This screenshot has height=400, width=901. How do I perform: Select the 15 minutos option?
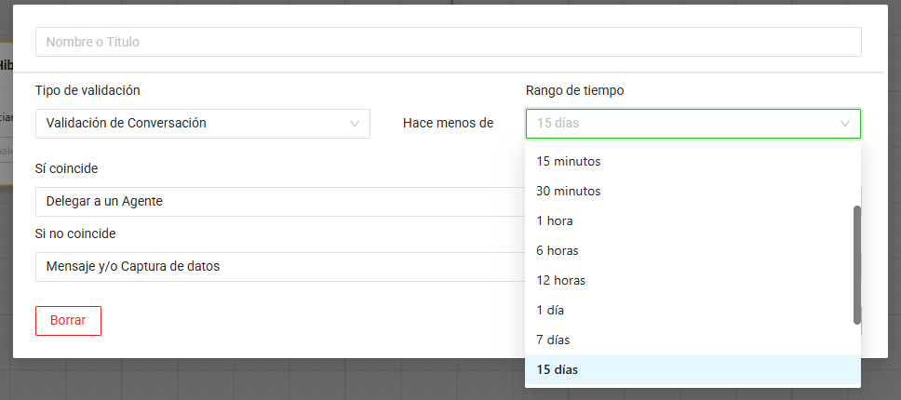tap(568, 161)
